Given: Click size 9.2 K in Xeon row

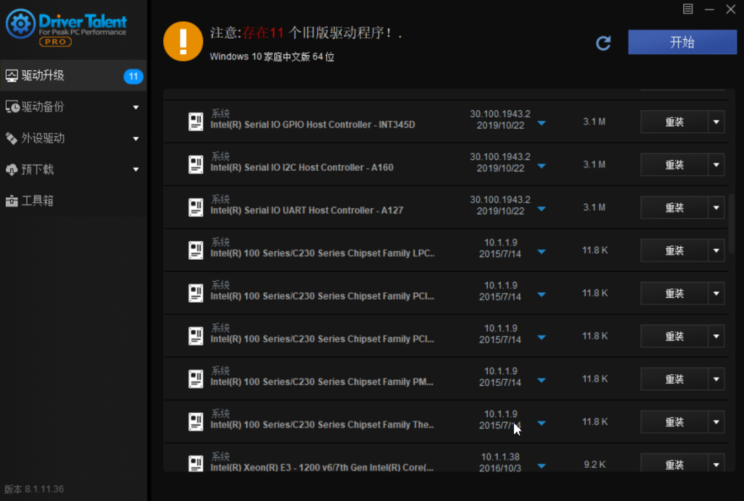Looking at the screenshot, I should (595, 464).
